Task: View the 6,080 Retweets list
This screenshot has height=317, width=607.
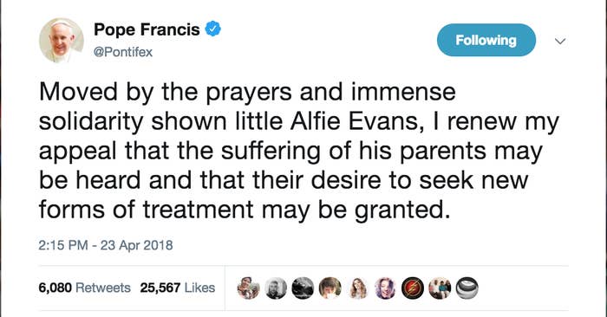Action: 84,288
